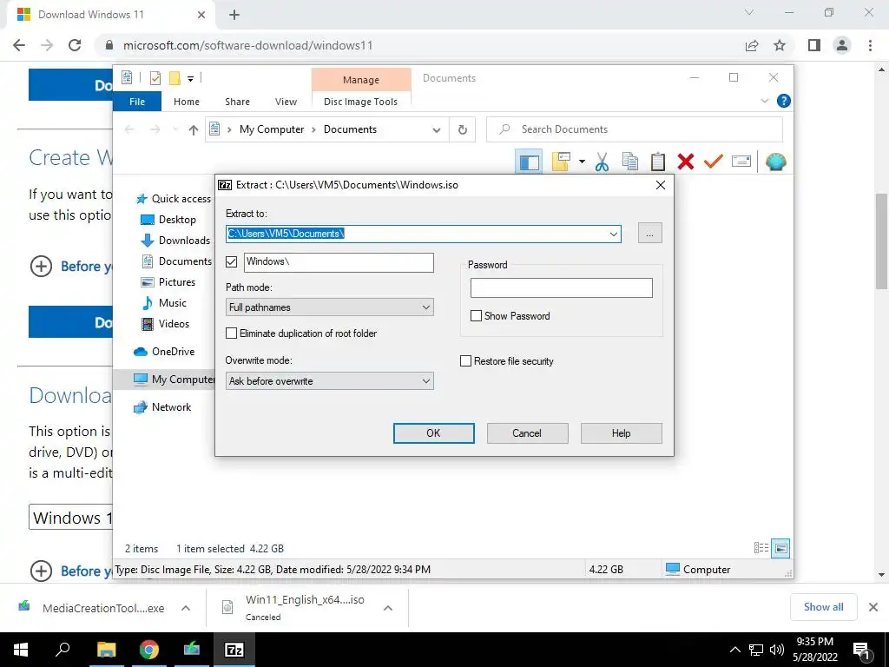Click the orange checkmark Properties icon
The width and height of the screenshot is (889, 667).
714,162
